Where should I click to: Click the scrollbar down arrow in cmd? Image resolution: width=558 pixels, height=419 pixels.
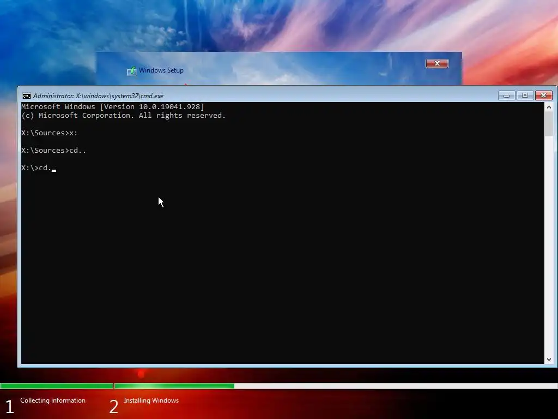(549, 360)
